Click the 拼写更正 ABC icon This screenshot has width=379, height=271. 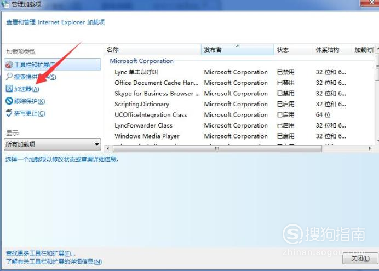pyautogui.click(x=9, y=113)
